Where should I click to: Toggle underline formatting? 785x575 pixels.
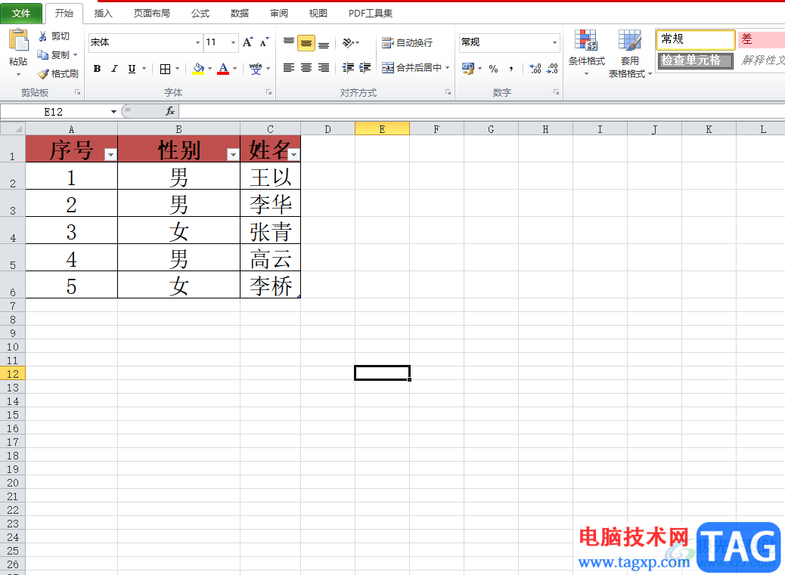[132, 69]
